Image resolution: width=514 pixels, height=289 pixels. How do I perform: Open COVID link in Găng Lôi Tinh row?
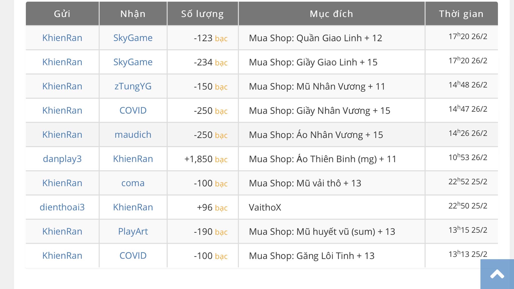[x=133, y=256]
